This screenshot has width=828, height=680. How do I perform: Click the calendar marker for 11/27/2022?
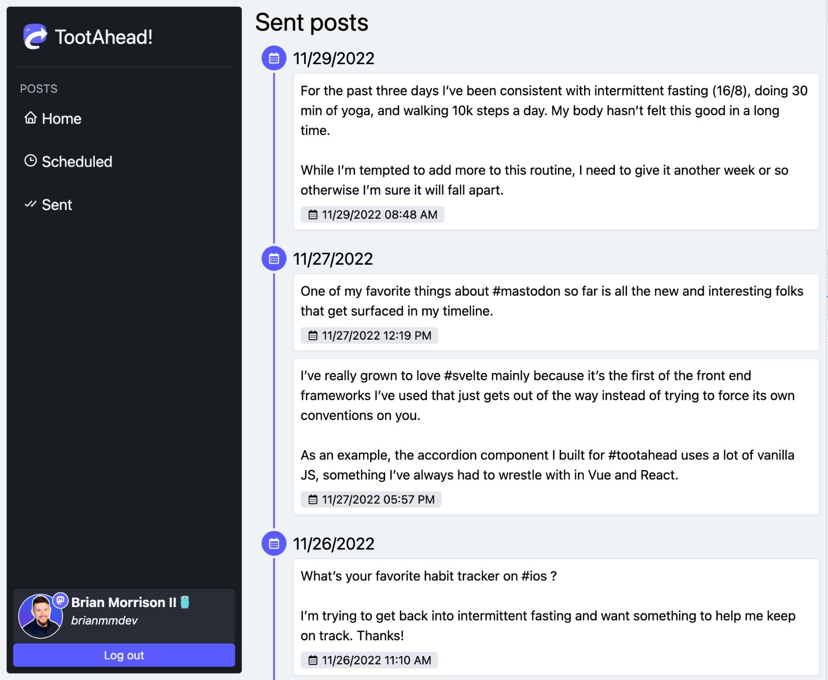point(274,258)
